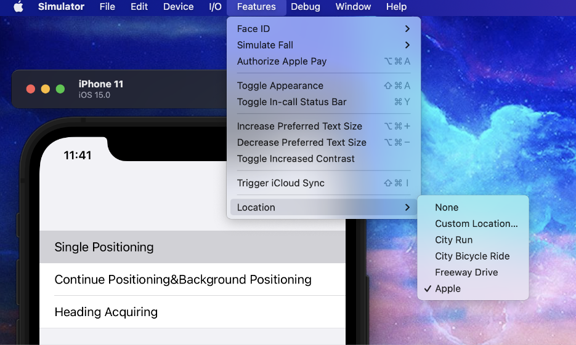
Task: Select City Bicycle Ride location
Action: coord(473,256)
